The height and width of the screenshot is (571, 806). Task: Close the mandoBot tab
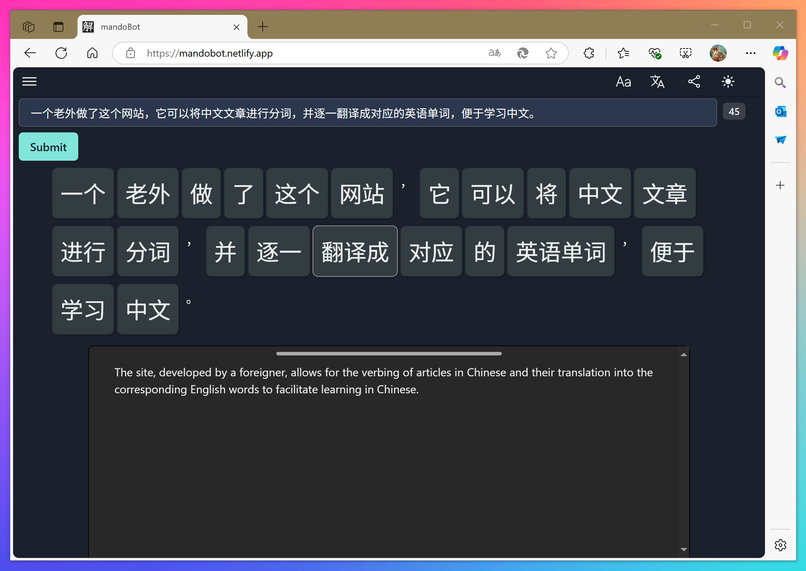(236, 27)
